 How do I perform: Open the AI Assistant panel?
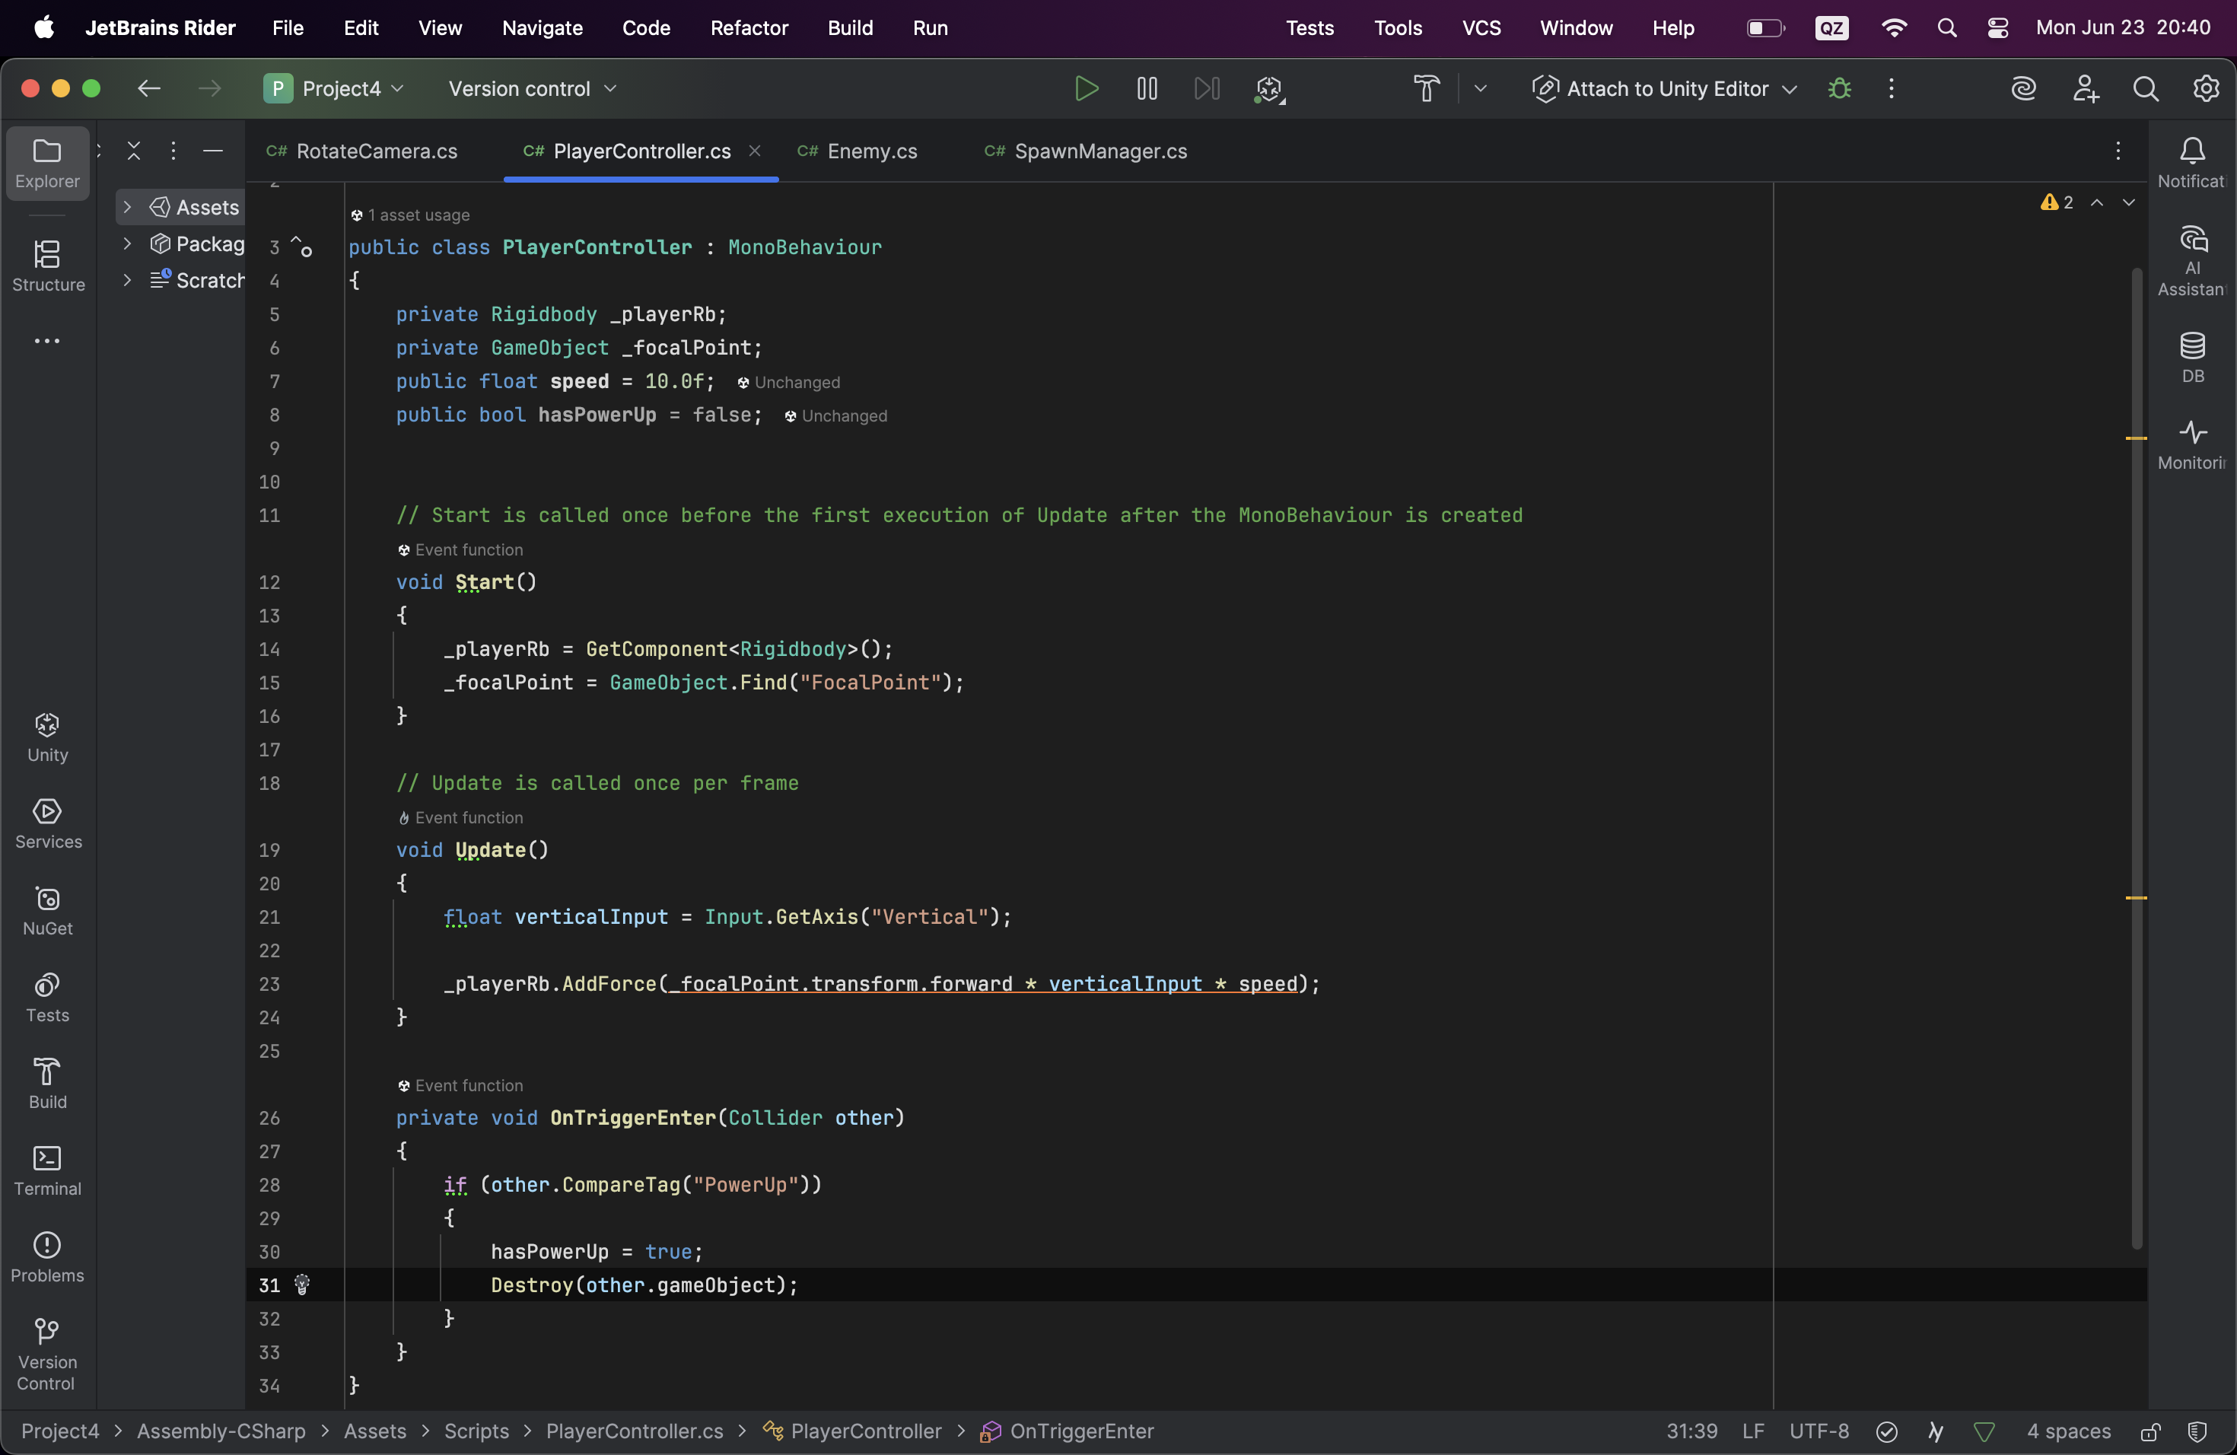tap(2192, 261)
